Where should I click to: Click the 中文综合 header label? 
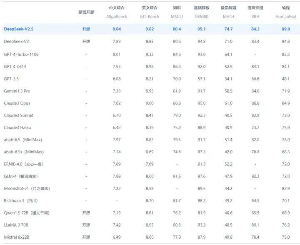click(x=117, y=8)
